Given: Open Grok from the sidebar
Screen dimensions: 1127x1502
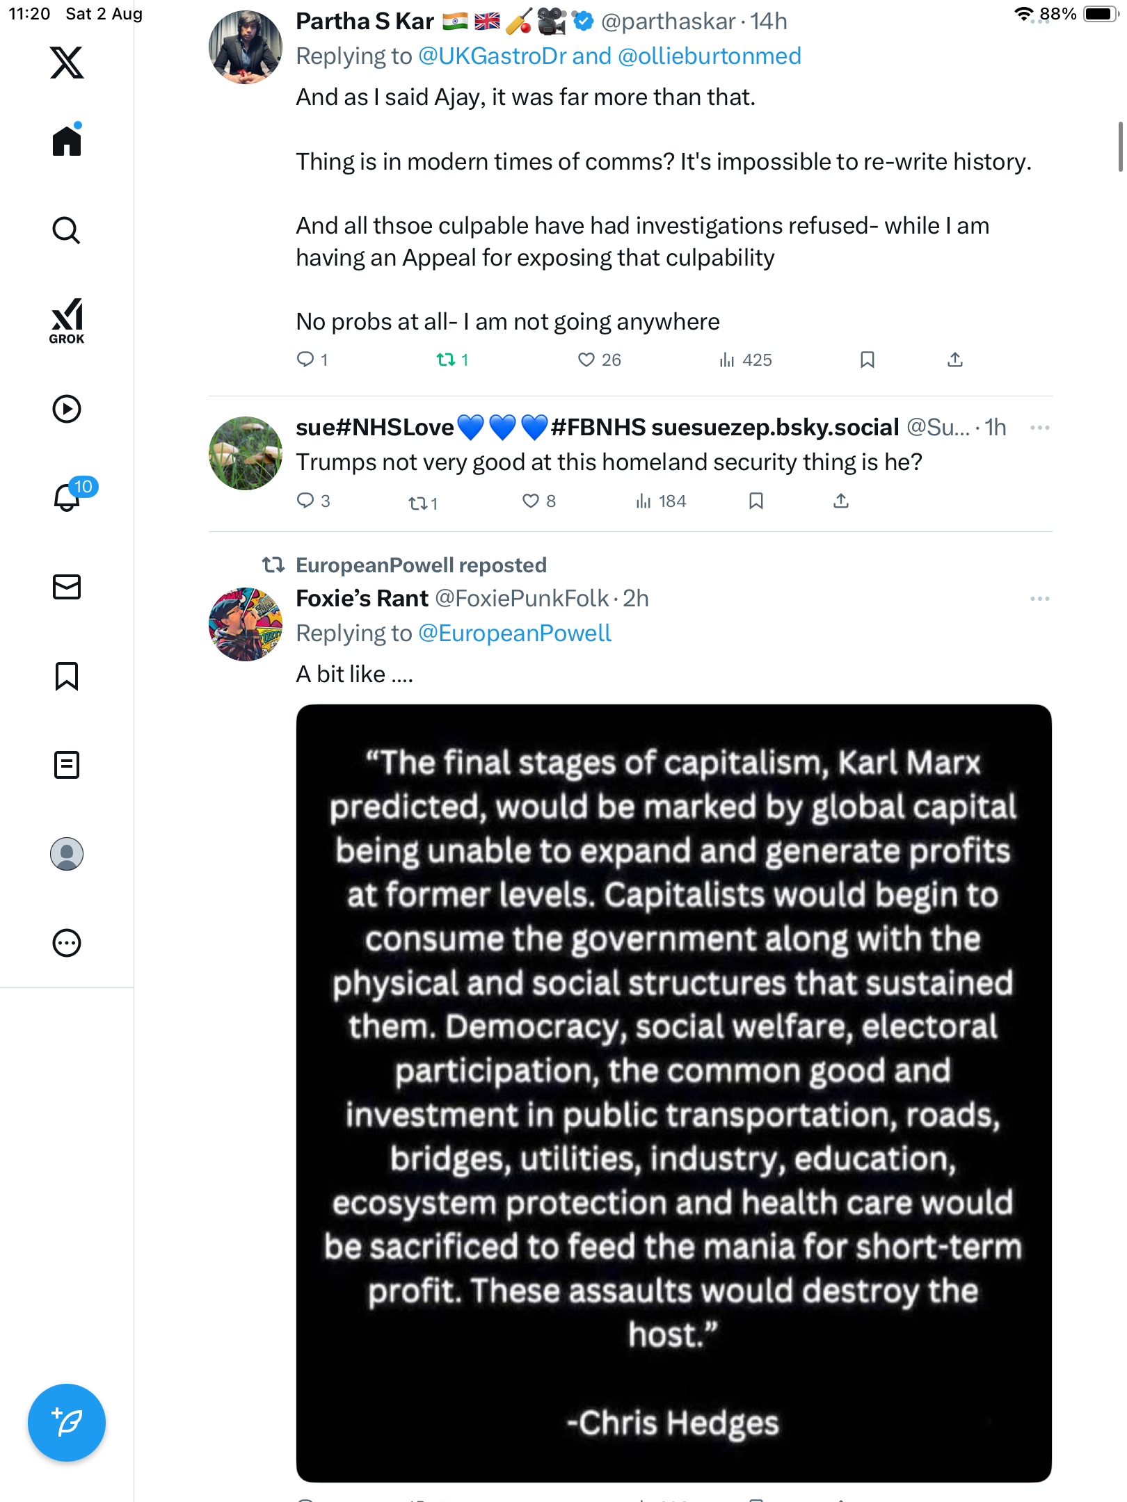Looking at the screenshot, I should tap(67, 321).
